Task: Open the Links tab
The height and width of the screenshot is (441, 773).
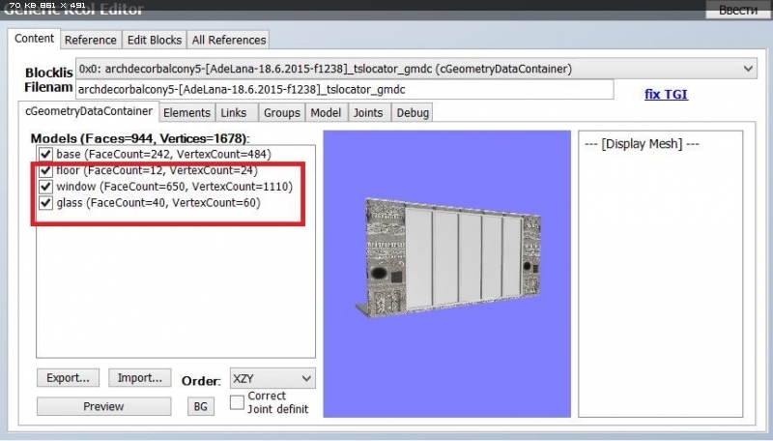Action: [234, 113]
